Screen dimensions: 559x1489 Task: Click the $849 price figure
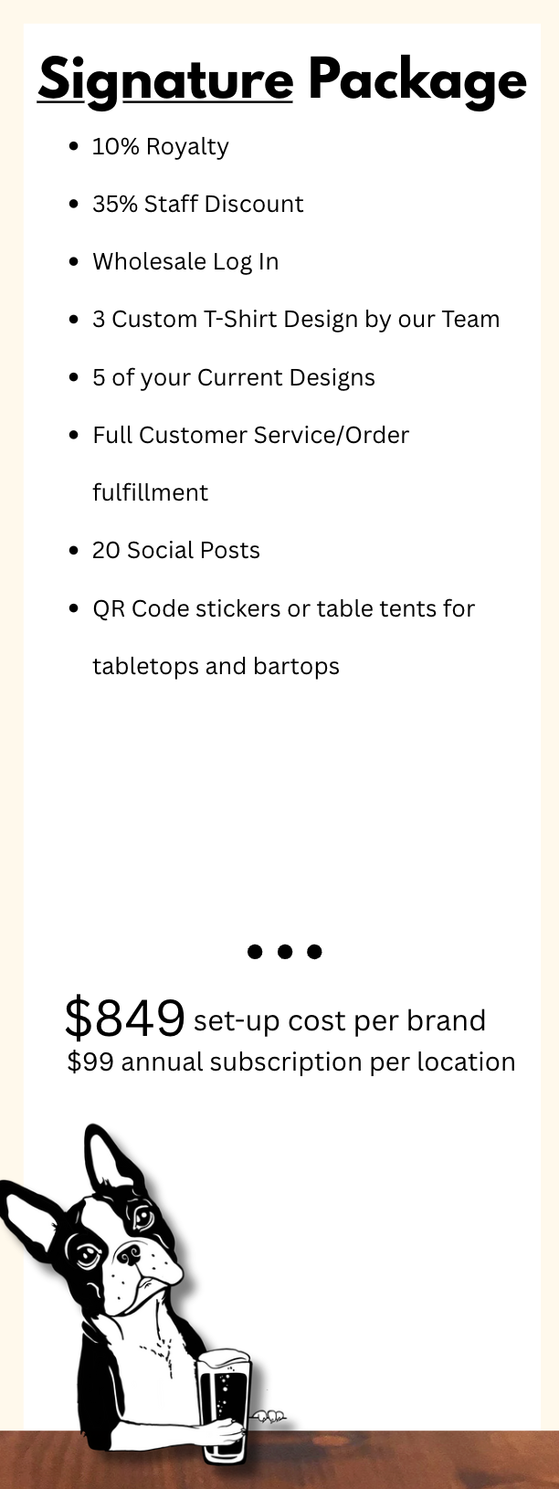click(x=125, y=1019)
